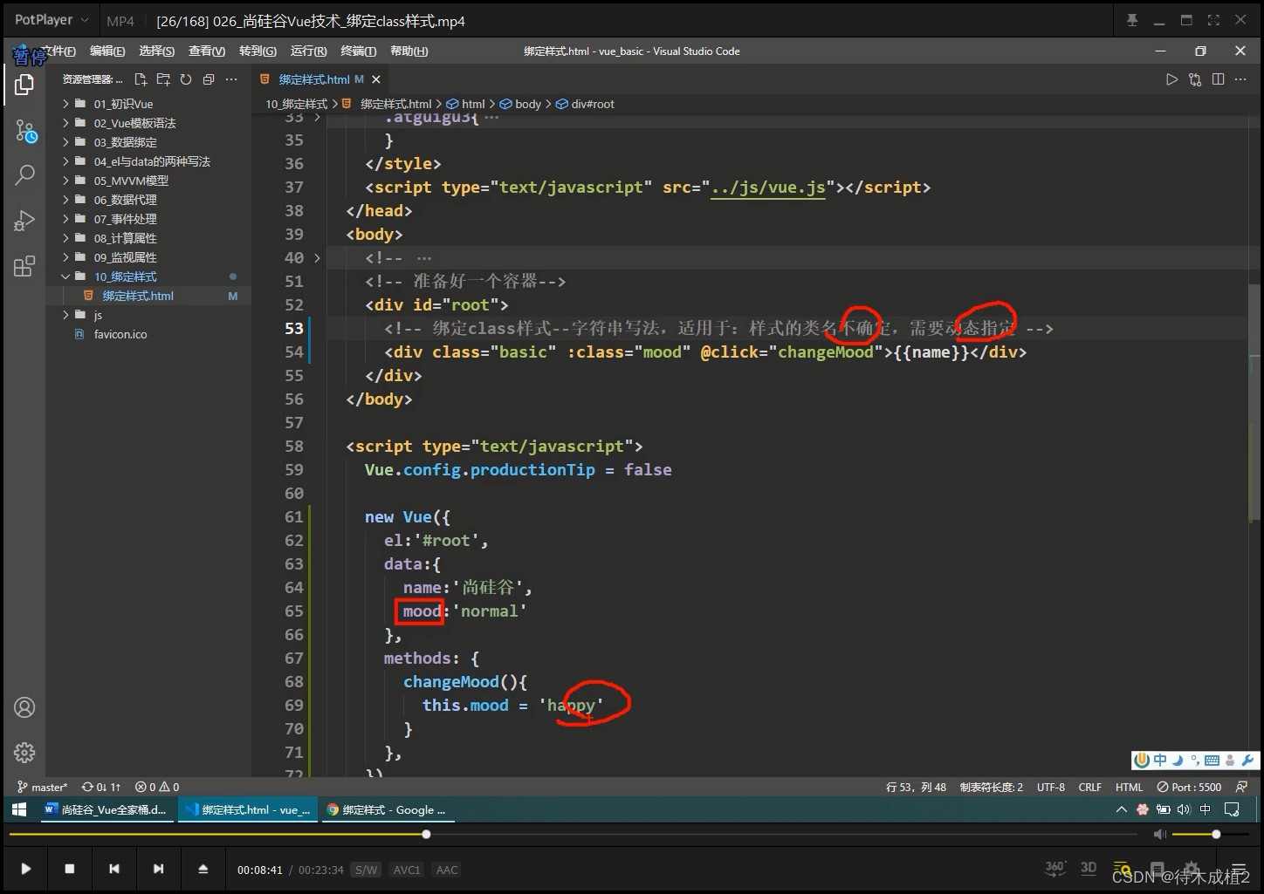Open the Accounts icon in the activity bar
Image resolution: width=1264 pixels, height=894 pixels.
point(24,707)
